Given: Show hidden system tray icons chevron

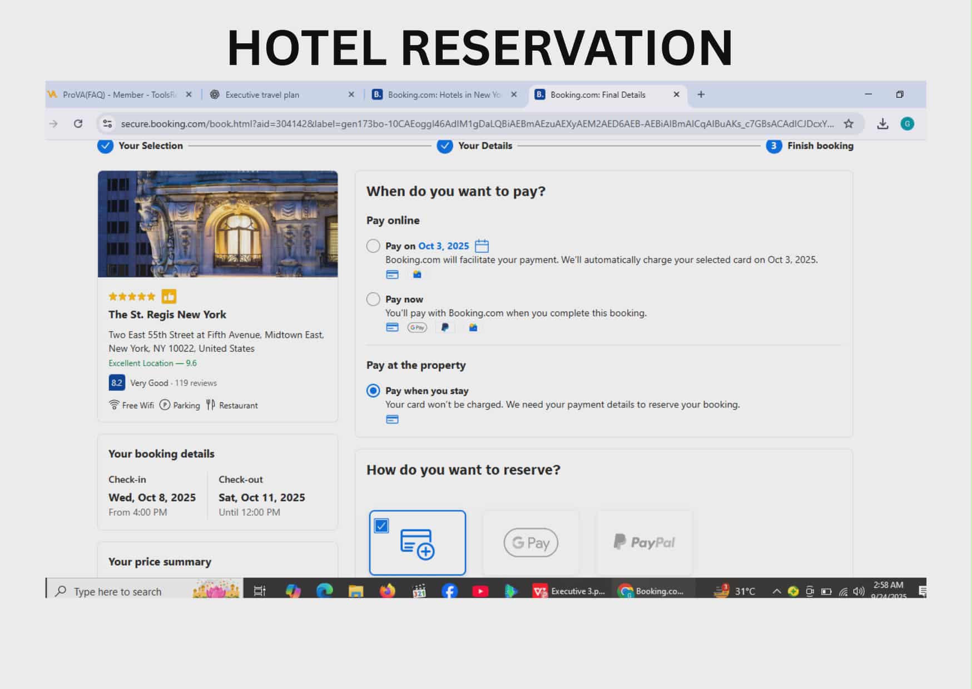Looking at the screenshot, I should (x=776, y=591).
